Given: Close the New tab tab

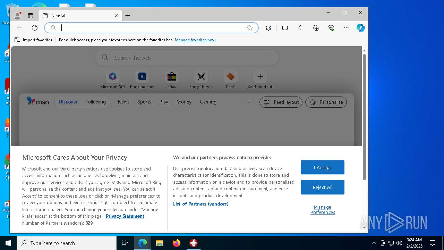Looking at the screenshot, I should (116, 16).
